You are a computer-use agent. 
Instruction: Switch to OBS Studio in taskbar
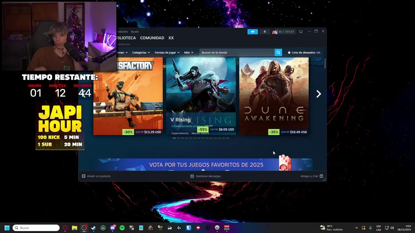pos(84,228)
